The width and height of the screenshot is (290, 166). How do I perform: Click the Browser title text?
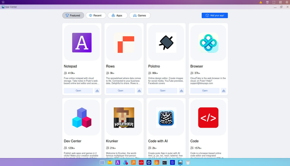coord(197,66)
